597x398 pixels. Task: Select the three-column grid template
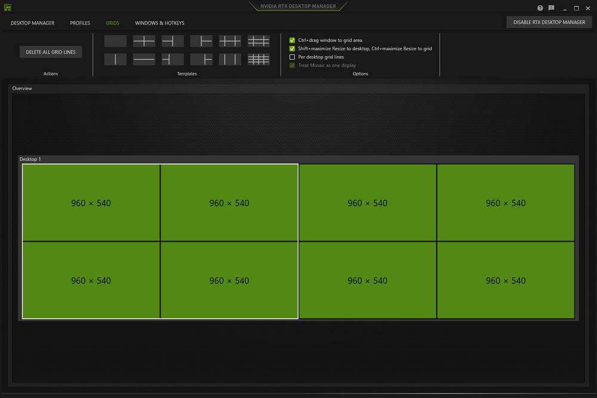(230, 58)
